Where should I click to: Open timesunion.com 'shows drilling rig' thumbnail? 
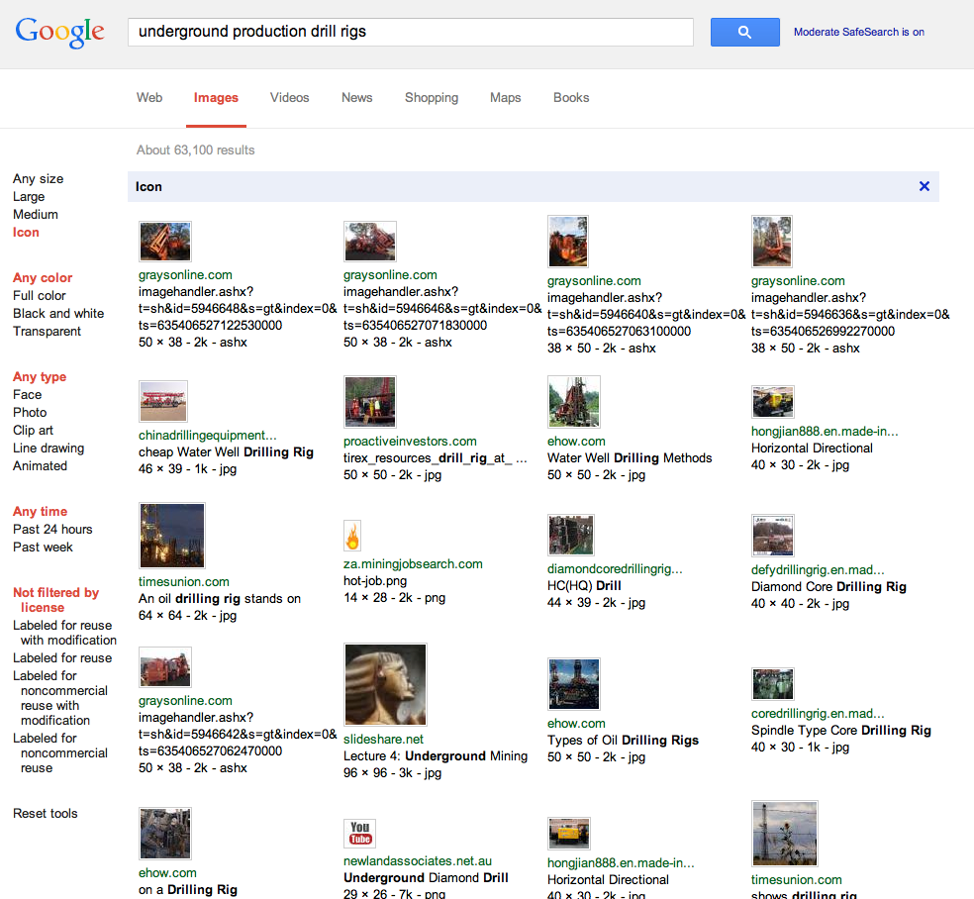pos(785,833)
